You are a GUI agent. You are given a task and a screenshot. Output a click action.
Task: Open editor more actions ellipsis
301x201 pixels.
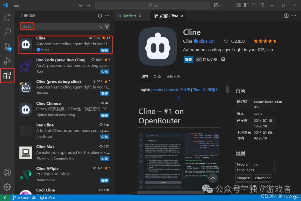tap(294, 16)
